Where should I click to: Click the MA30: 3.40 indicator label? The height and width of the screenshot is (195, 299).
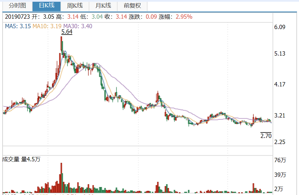point(78,26)
